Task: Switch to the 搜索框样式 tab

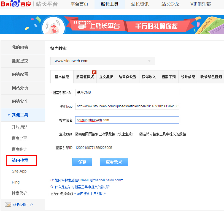Action: pyautogui.click(x=85, y=77)
